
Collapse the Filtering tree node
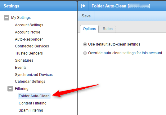coord(10,89)
